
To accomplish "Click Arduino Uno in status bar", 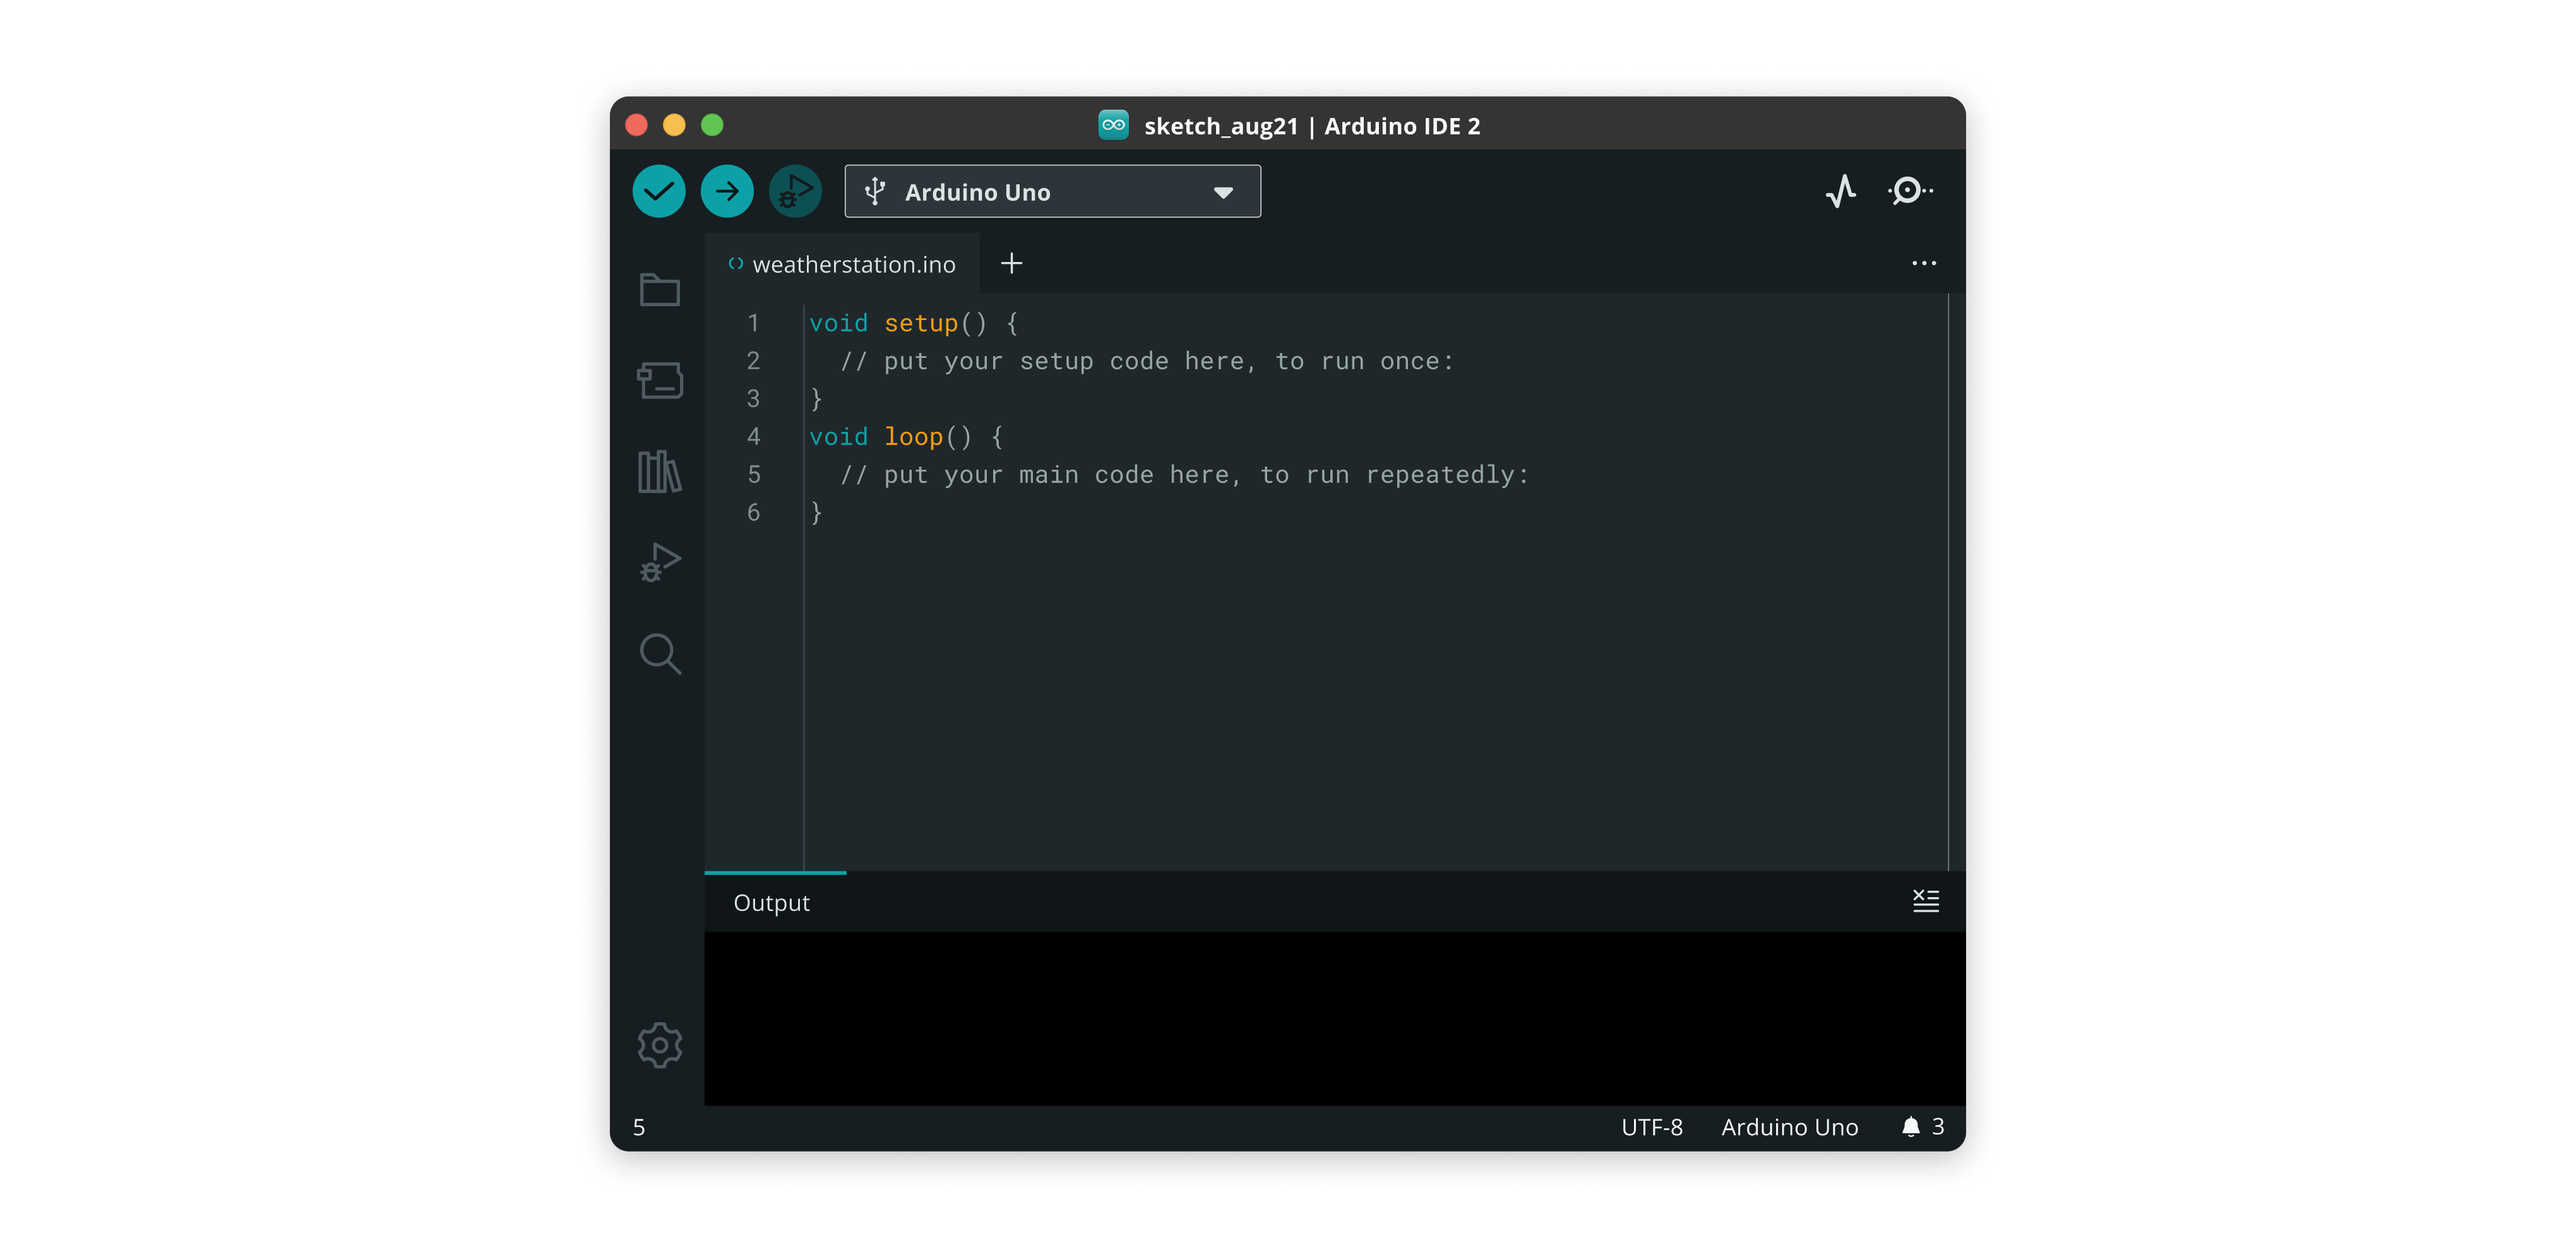I will 1789,1127.
